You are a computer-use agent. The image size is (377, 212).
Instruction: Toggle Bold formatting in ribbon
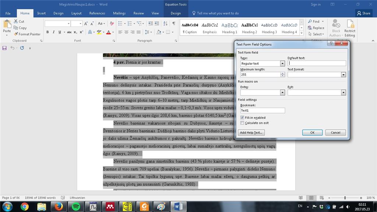pos(47,32)
